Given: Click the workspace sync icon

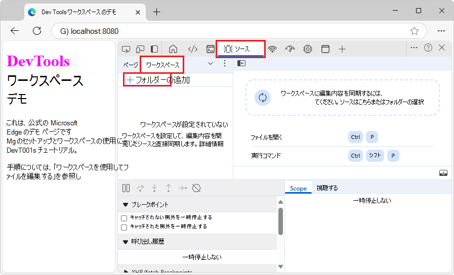Looking at the screenshot, I should (x=263, y=98).
